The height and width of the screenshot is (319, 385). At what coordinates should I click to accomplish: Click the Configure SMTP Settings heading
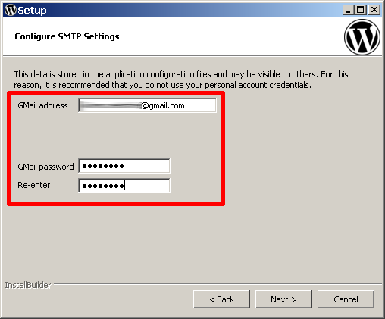click(67, 36)
